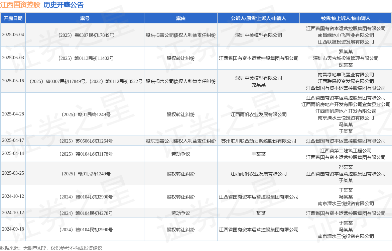Click the 历史开庭公告 heading
This screenshot has height=251, width=392.
point(63,5)
